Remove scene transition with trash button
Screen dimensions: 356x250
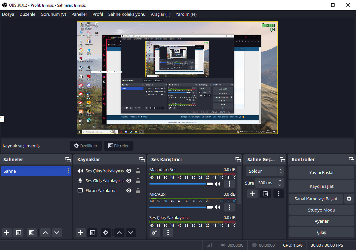click(266, 194)
